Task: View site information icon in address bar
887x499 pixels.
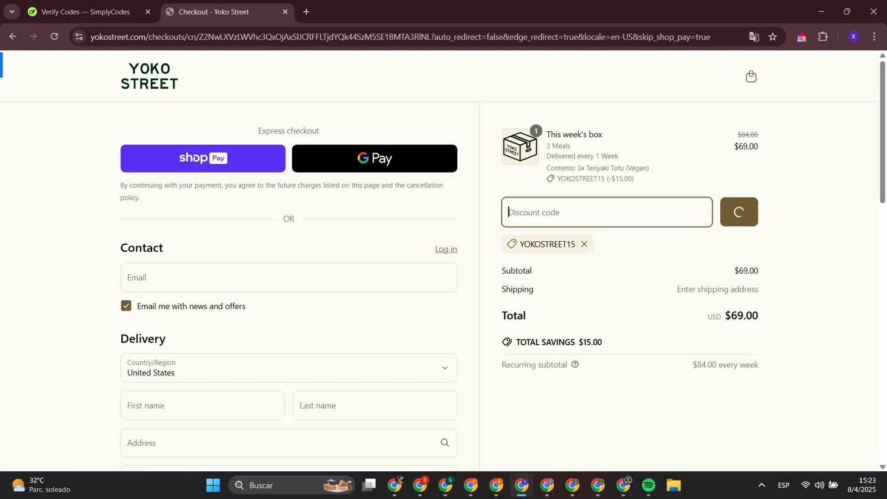Action: pos(79,37)
